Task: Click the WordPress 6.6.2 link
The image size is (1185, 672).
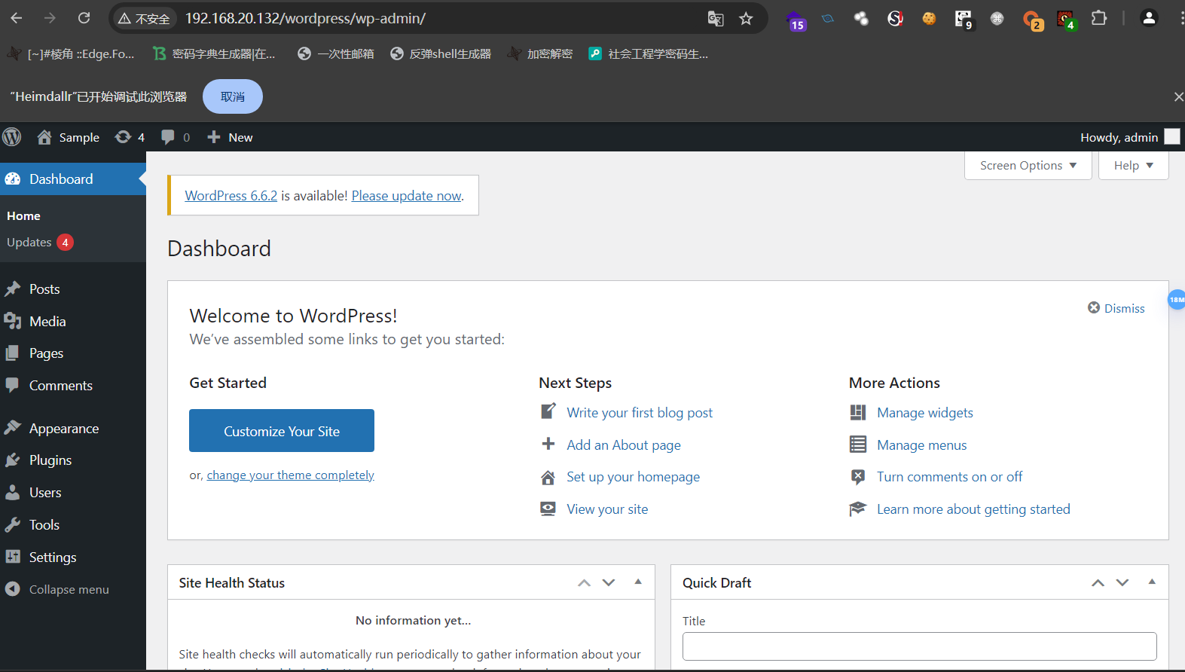Action: (x=231, y=196)
